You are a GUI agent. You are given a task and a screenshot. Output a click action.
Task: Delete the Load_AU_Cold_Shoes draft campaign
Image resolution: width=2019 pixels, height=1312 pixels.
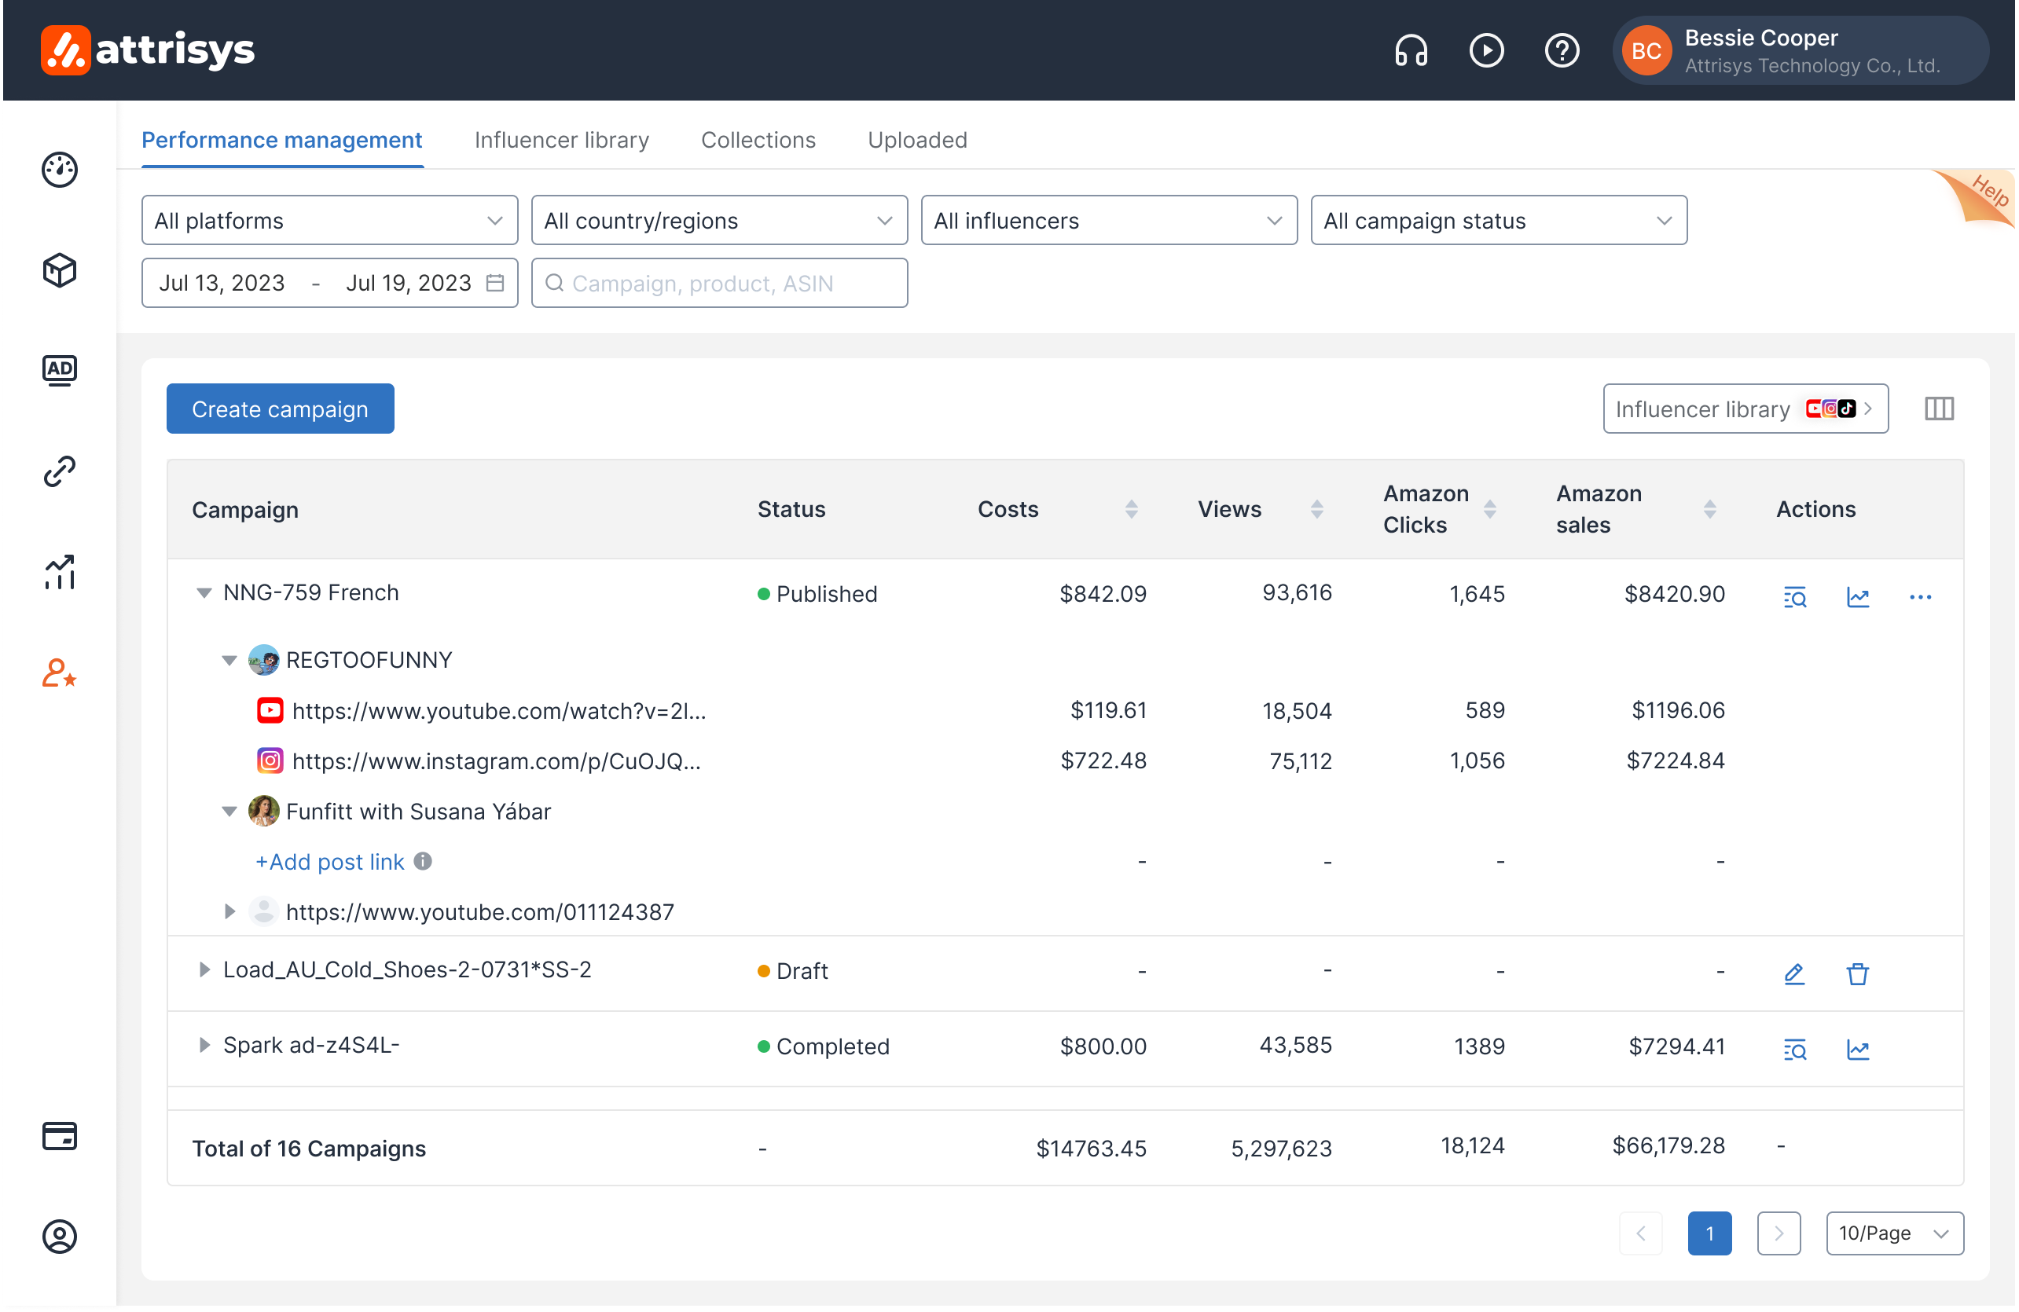point(1858,973)
